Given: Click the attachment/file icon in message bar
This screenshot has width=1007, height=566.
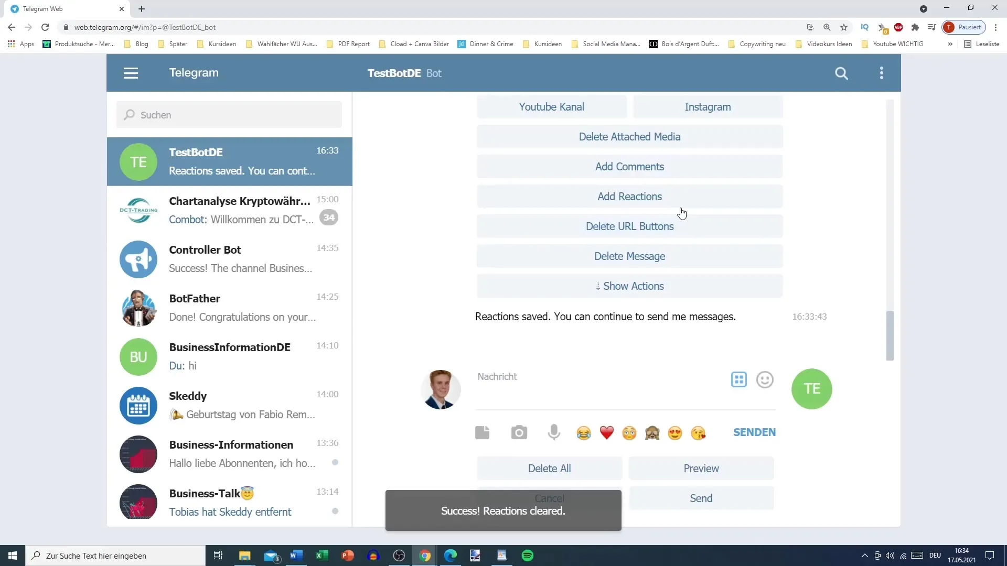Looking at the screenshot, I should pyautogui.click(x=482, y=431).
